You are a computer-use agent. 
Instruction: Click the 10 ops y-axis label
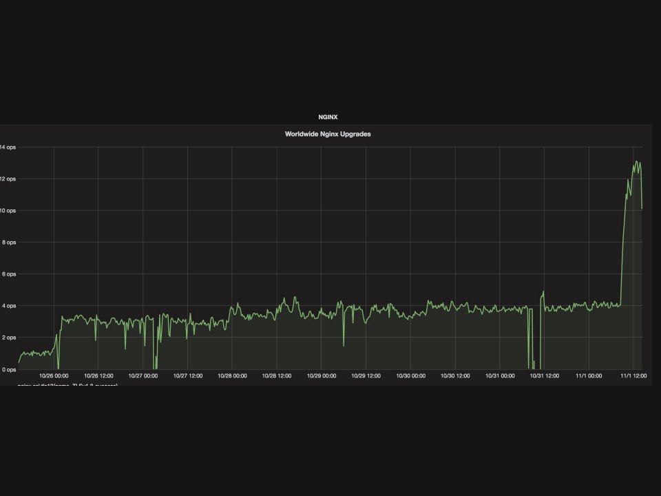click(x=7, y=211)
